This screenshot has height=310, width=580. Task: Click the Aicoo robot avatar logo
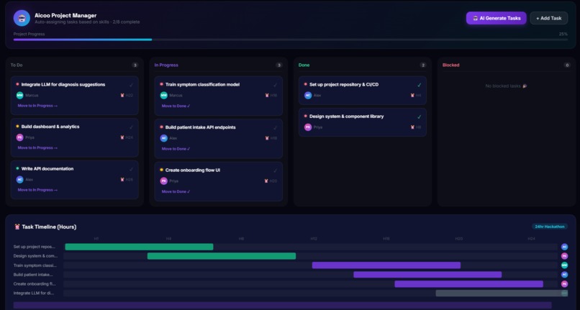pyautogui.click(x=22, y=18)
